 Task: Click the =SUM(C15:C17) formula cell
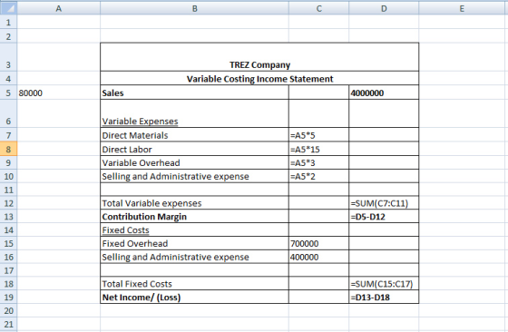(x=384, y=284)
